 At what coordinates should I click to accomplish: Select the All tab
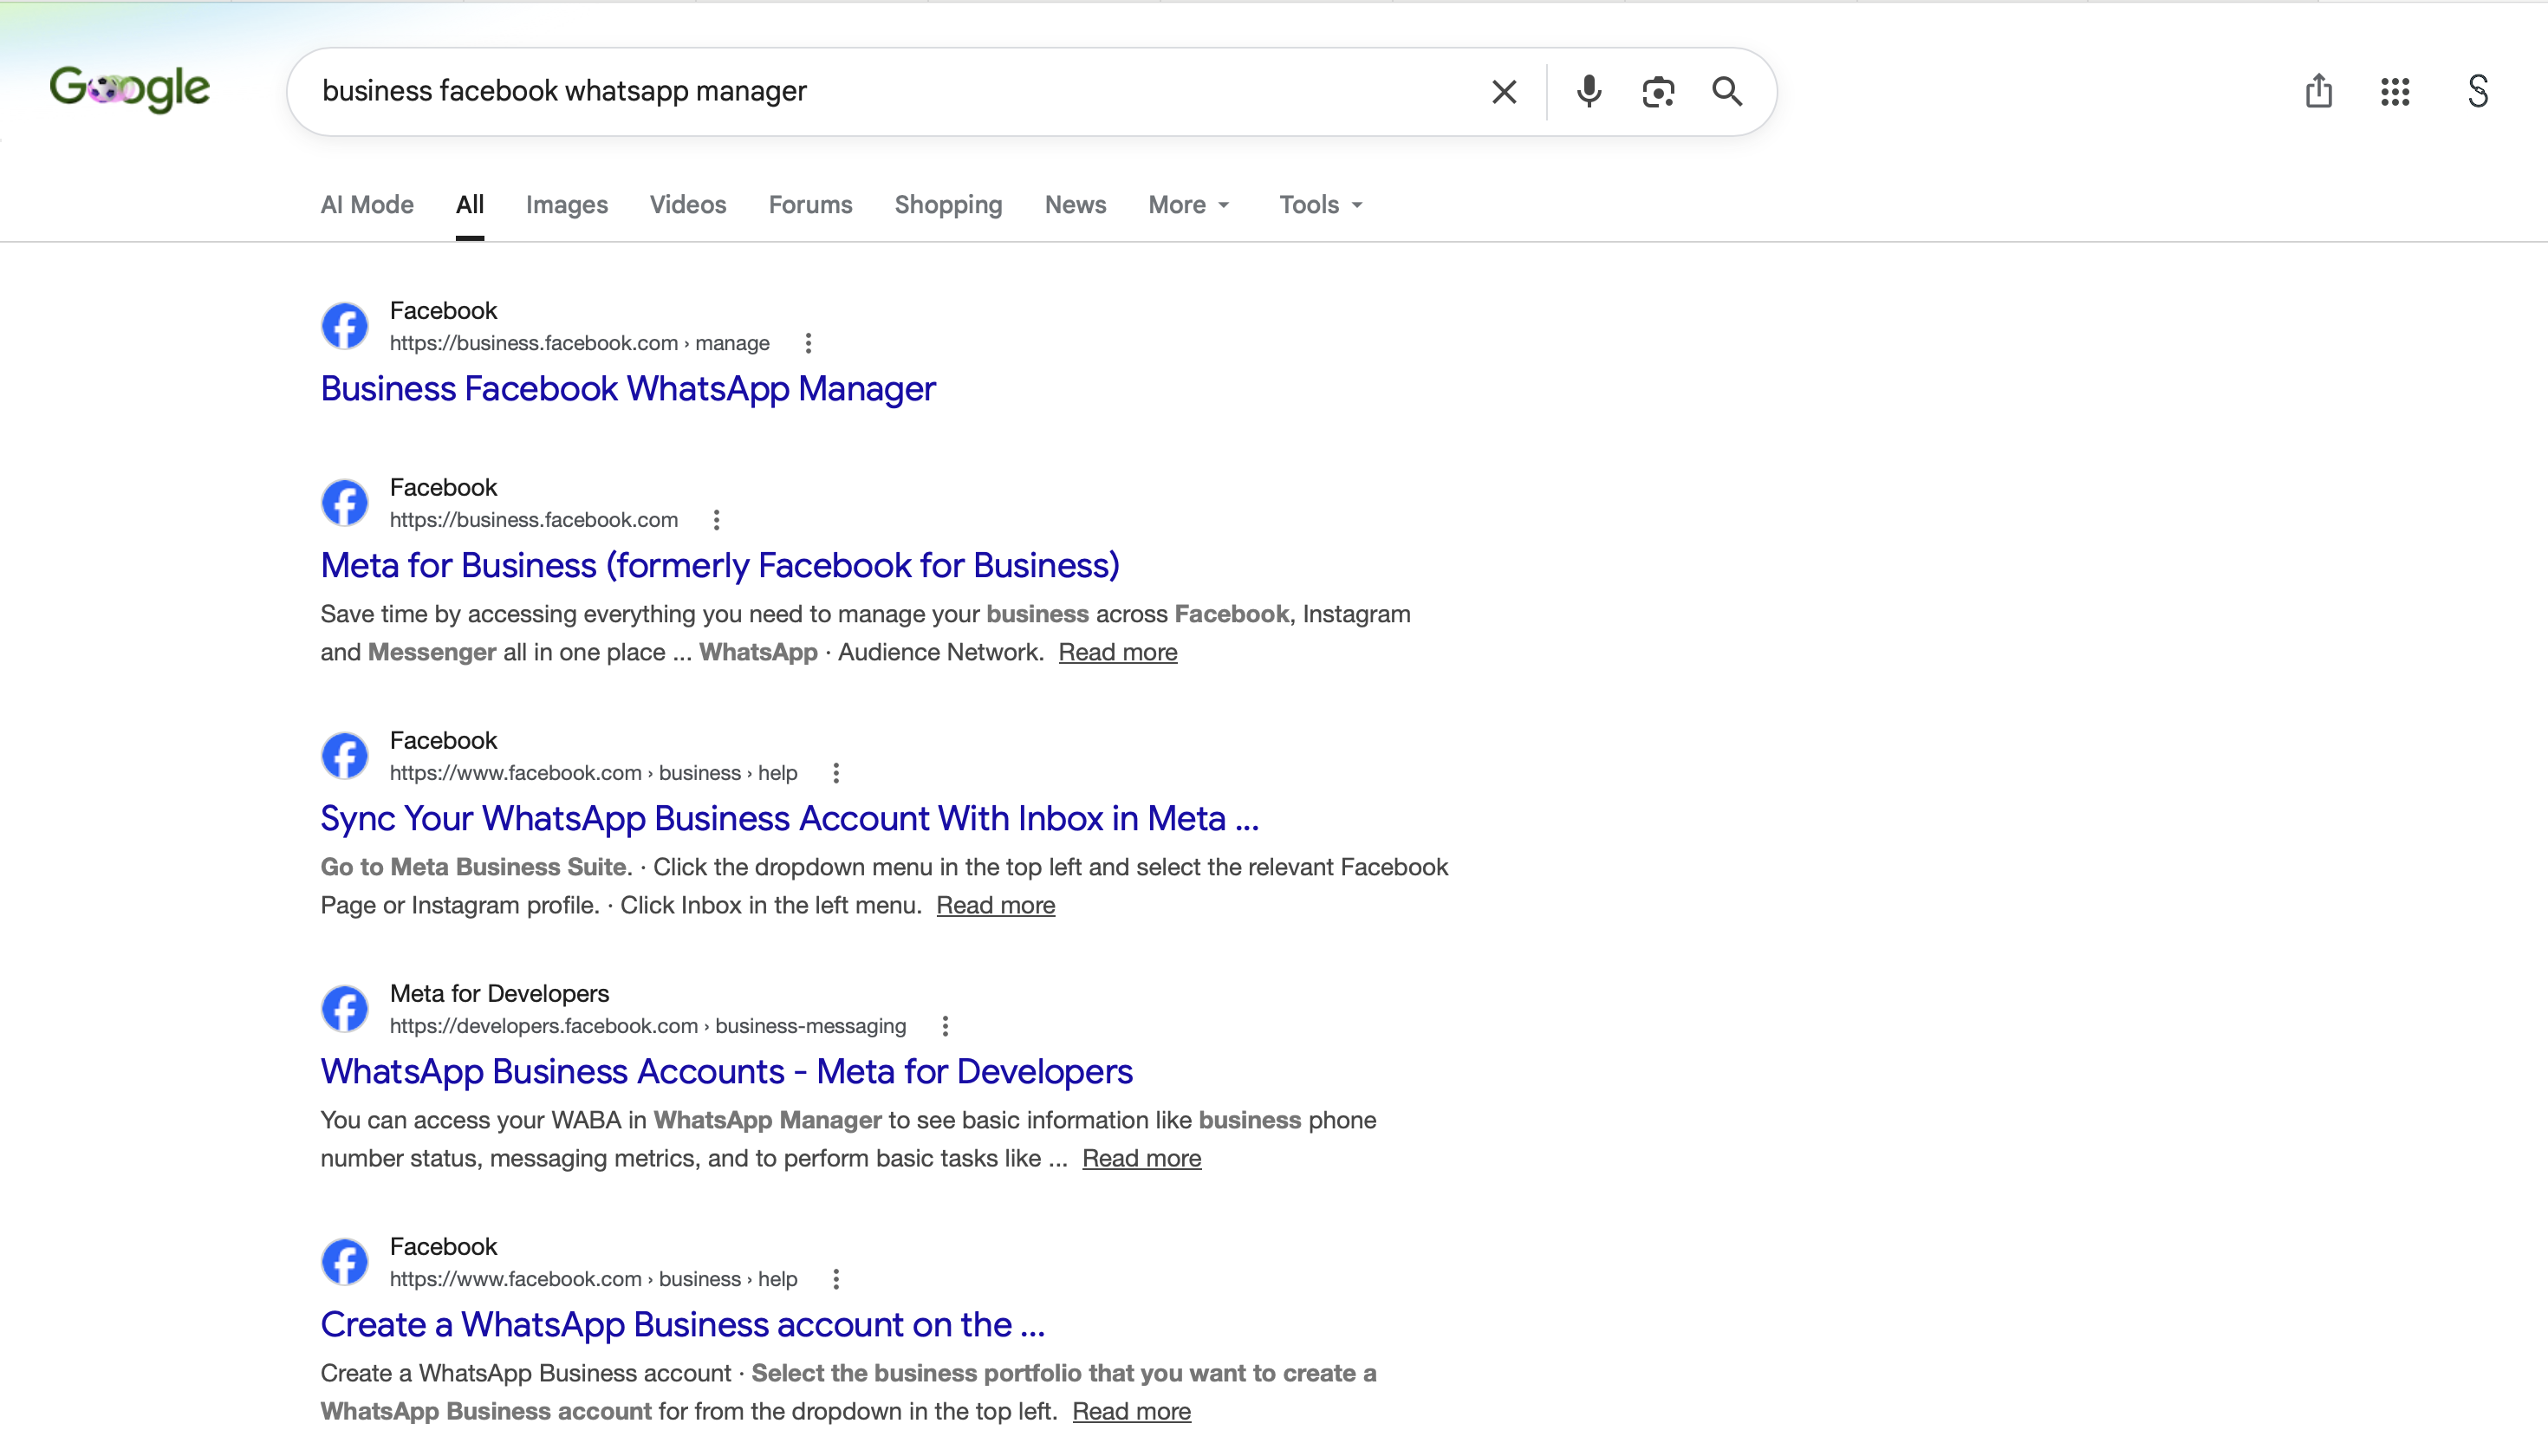point(470,204)
